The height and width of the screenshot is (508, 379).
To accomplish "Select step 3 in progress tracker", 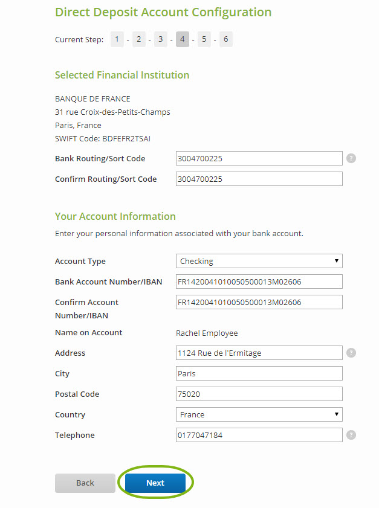I will click(160, 39).
